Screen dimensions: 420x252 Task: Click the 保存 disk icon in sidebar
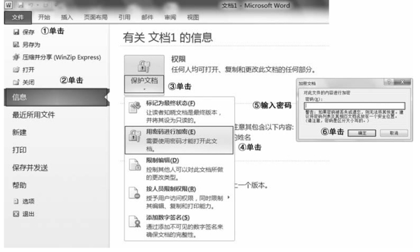[x=16, y=32]
